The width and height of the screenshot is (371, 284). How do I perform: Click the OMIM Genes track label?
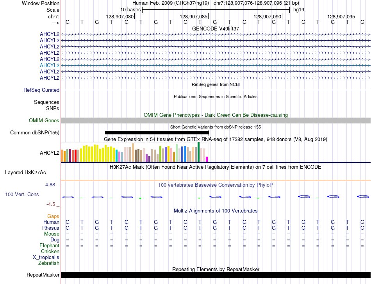44,121
